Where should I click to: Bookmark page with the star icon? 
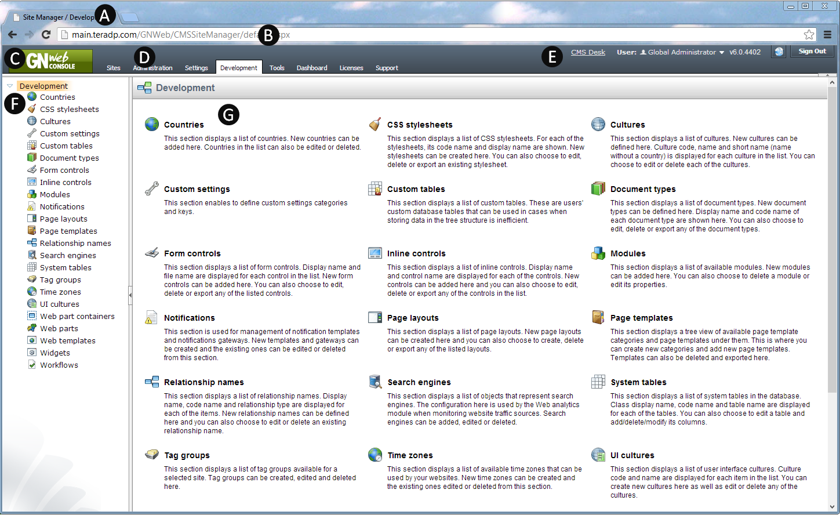(x=809, y=35)
